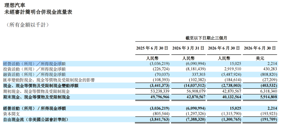Select column header 2026年3月31日
282x126 pixels.
[x=188, y=48]
